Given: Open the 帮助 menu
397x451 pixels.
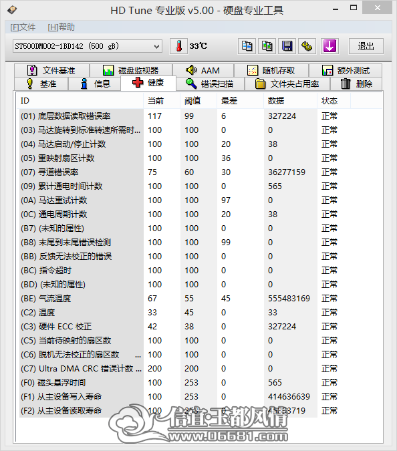Looking at the screenshot, I should [61, 27].
